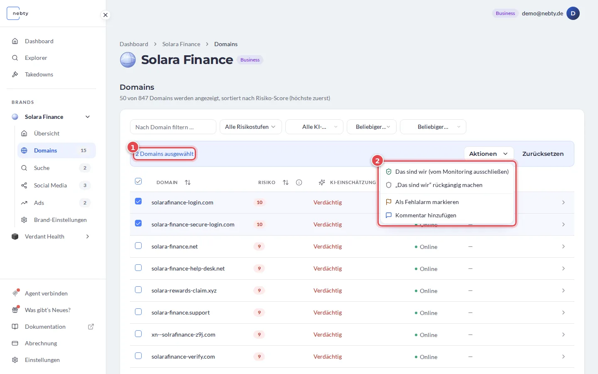Sort by Risiko column arrows
598x374 pixels.
coord(286,182)
